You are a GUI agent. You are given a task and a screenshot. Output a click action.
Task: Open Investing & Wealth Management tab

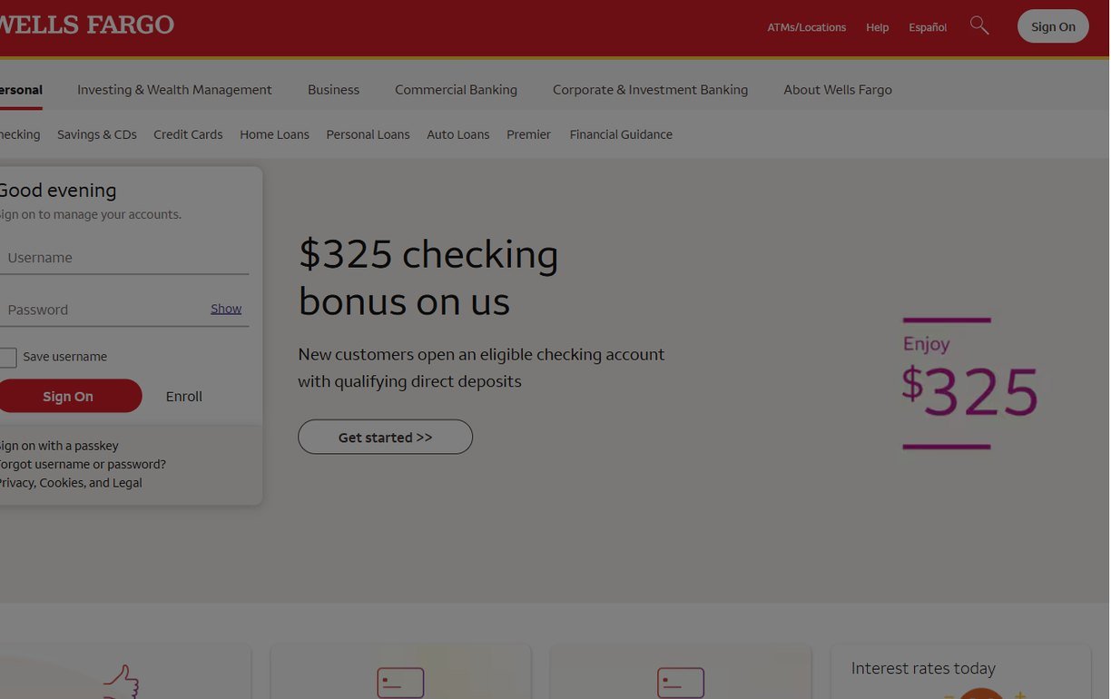tap(174, 90)
